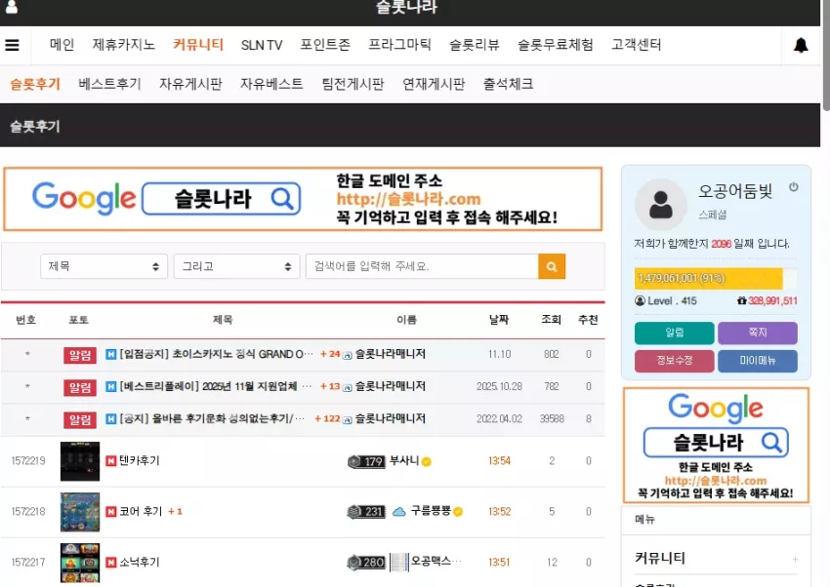Open the 공지 올바른 후기문화 post

(x=212, y=418)
